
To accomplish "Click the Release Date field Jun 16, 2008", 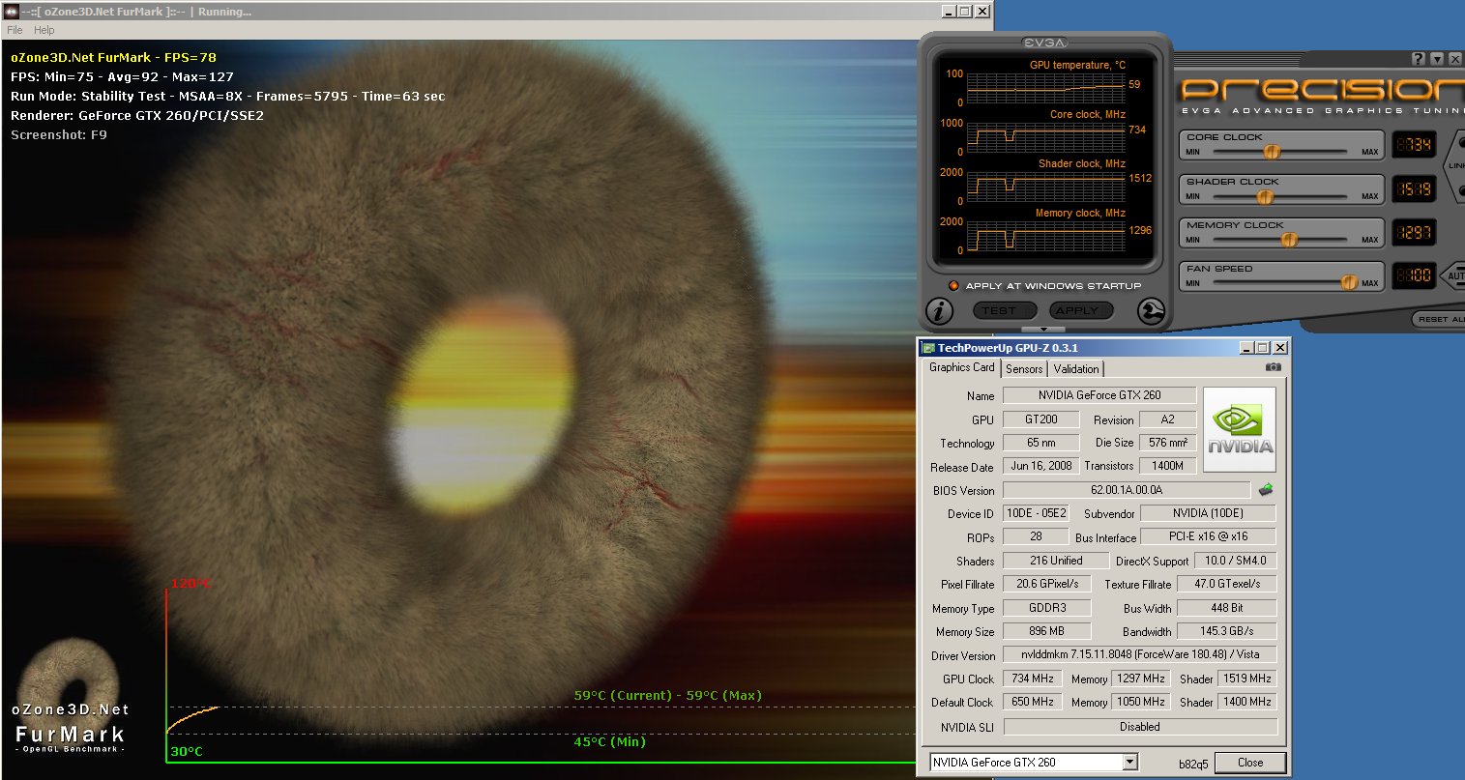I will [x=1040, y=466].
